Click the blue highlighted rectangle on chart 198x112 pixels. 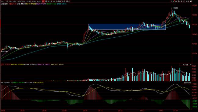pos(127,27)
